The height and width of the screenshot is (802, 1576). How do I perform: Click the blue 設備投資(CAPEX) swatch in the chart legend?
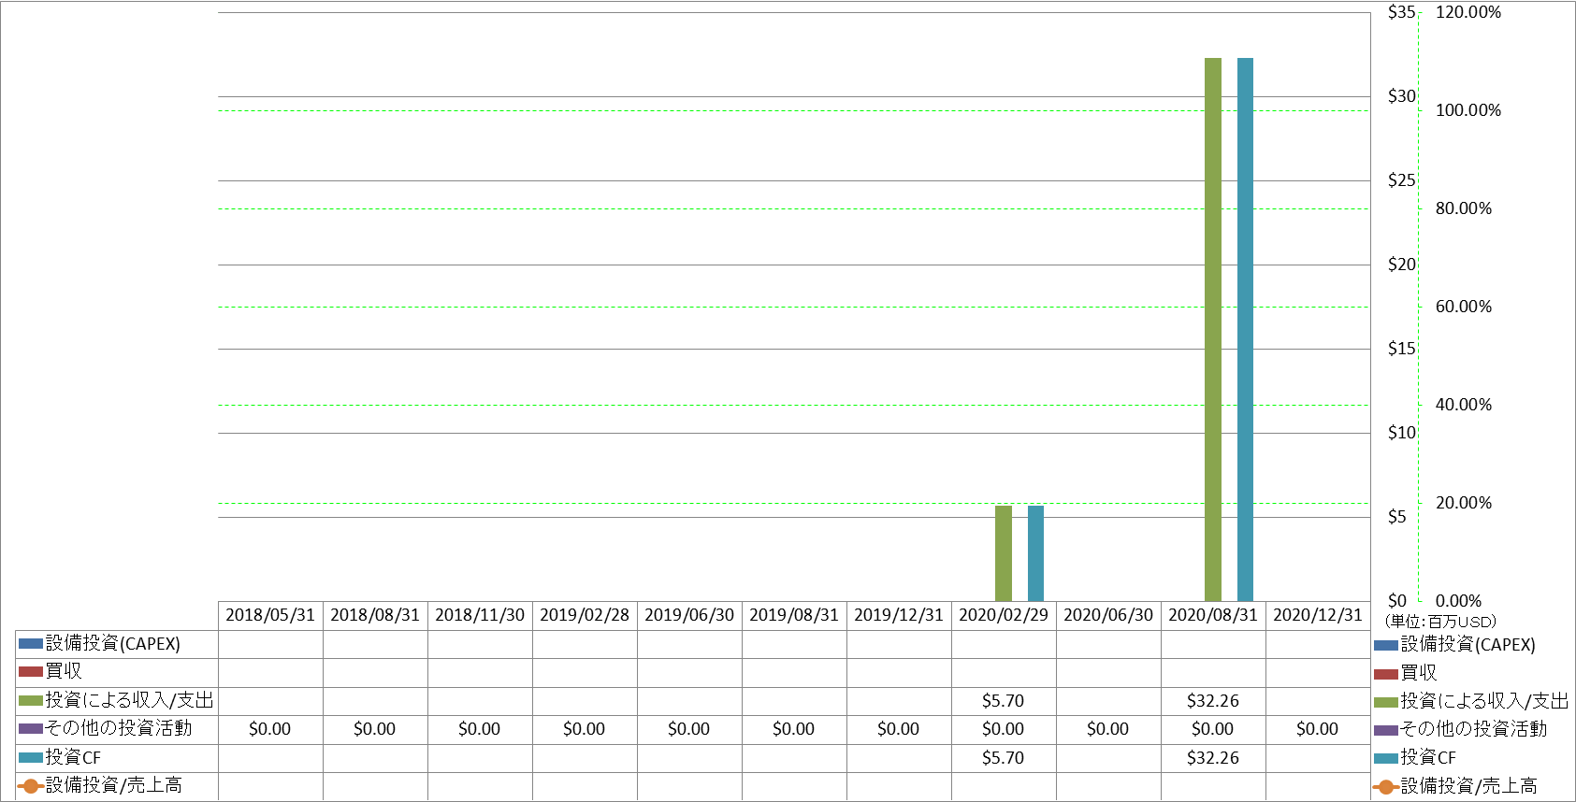tap(1386, 645)
